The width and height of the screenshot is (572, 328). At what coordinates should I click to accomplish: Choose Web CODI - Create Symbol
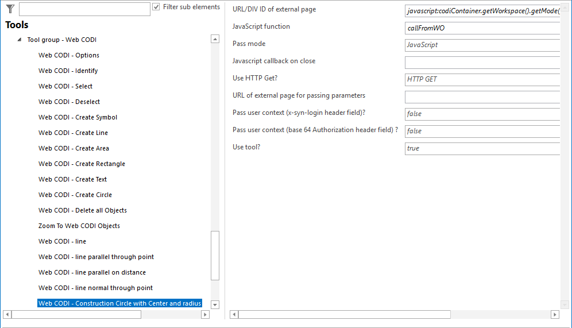pyautogui.click(x=78, y=118)
